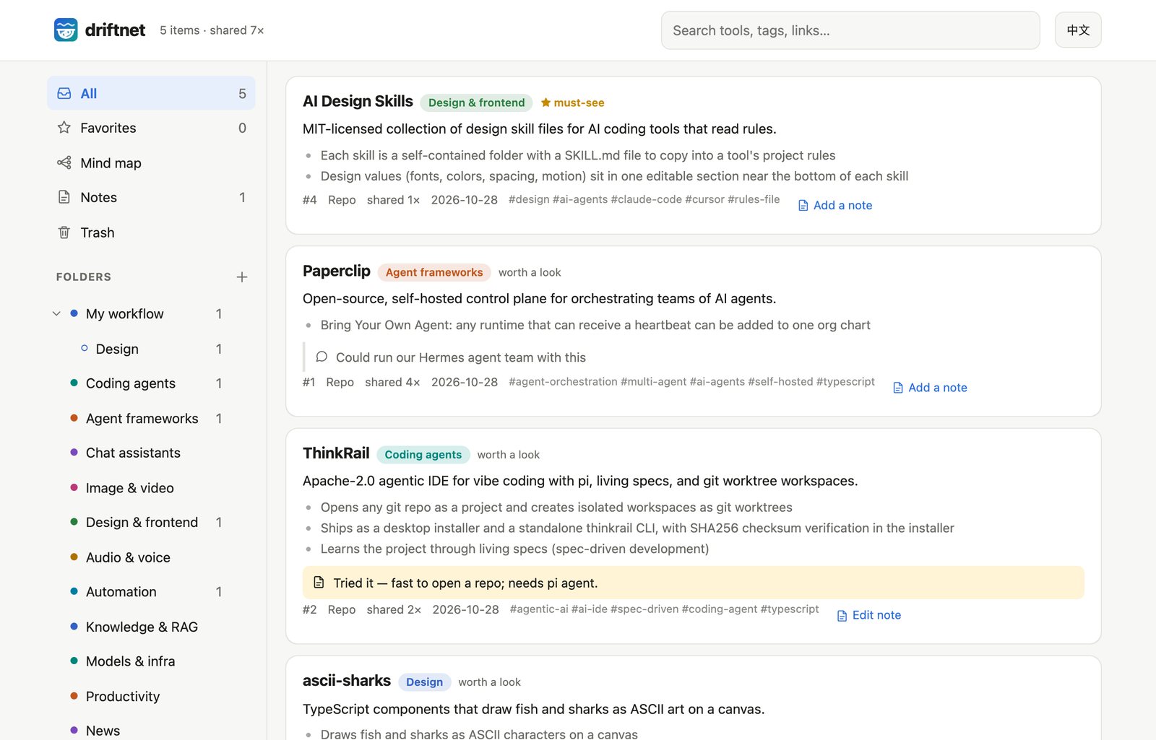Open the All inbox view
This screenshot has height=740, width=1156.
point(151,93)
